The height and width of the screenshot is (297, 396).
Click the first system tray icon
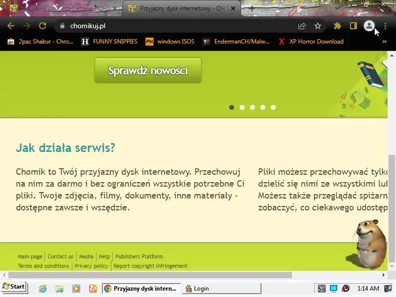[321, 289]
